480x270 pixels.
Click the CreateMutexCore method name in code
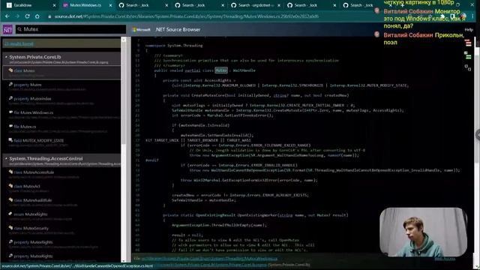click(x=208, y=95)
